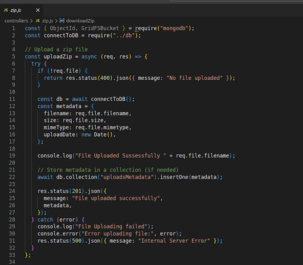Click ObjectId identifier on line 1

[x=62, y=29]
